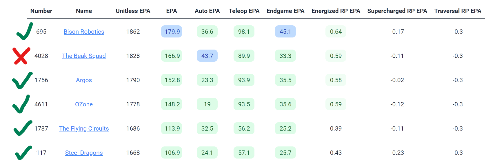Click the blue 43.7 Auto EPA badge
The height and width of the screenshot is (162, 488).
[x=207, y=56]
